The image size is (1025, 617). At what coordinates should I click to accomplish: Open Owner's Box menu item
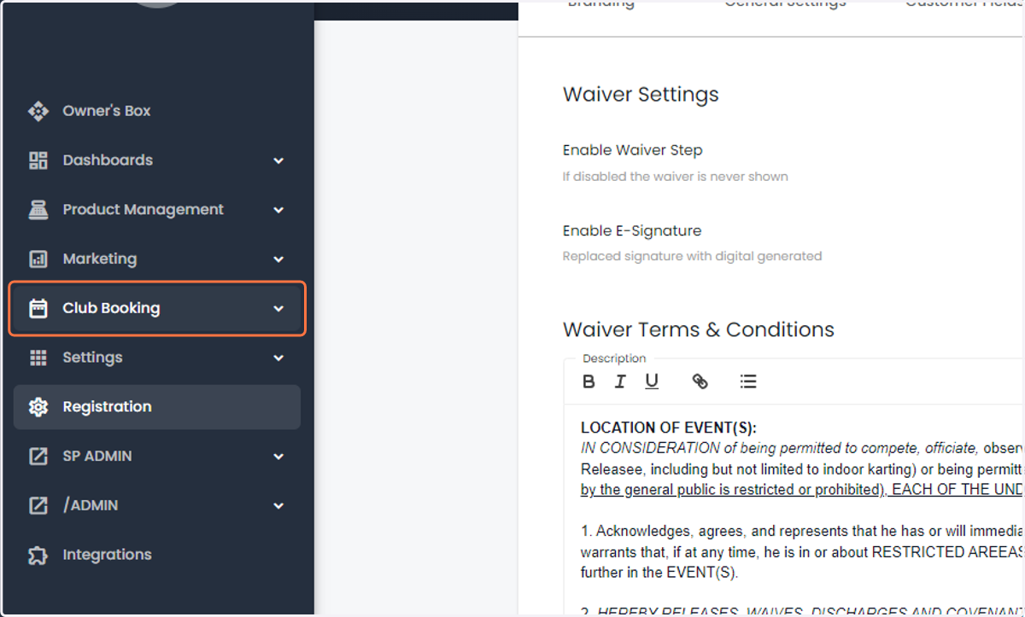point(107,111)
